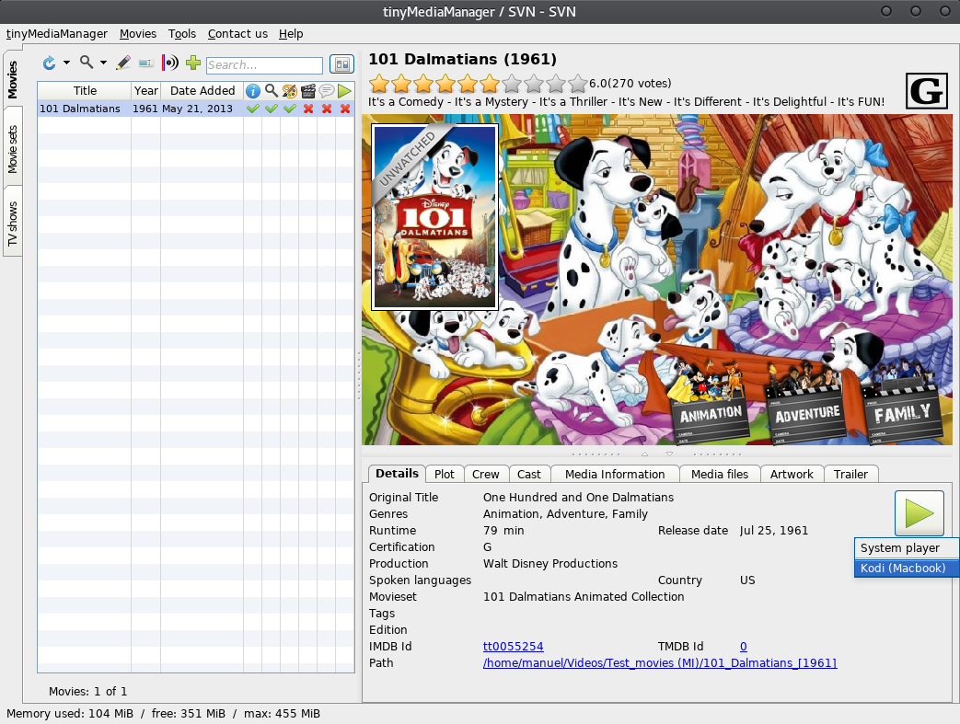
Task: Switch to the Movie sets side tab
Action: pyautogui.click(x=12, y=149)
